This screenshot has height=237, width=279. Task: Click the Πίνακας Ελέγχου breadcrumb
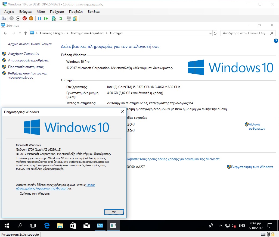(52, 33)
